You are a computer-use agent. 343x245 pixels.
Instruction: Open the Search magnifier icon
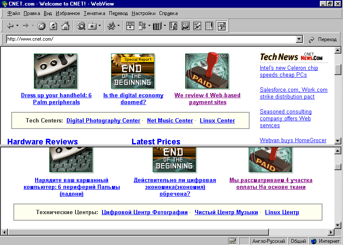click(81, 26)
